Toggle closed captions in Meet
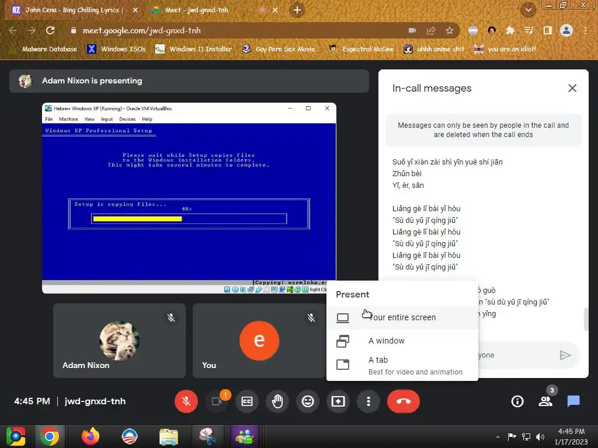 coord(247,401)
